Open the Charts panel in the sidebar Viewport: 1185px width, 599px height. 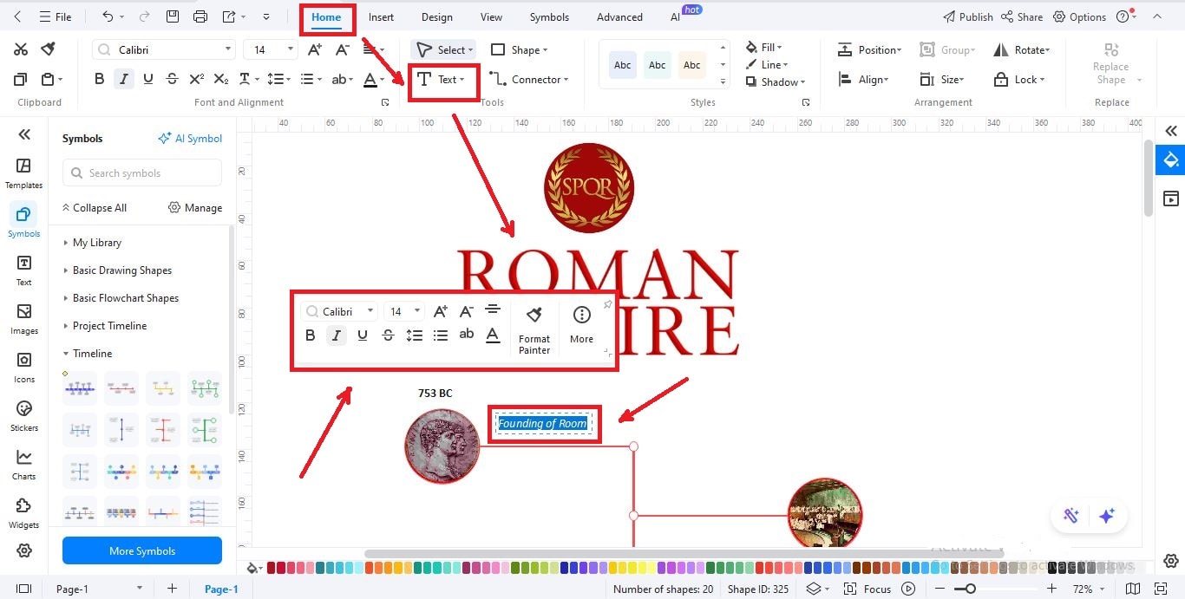pyautogui.click(x=23, y=462)
